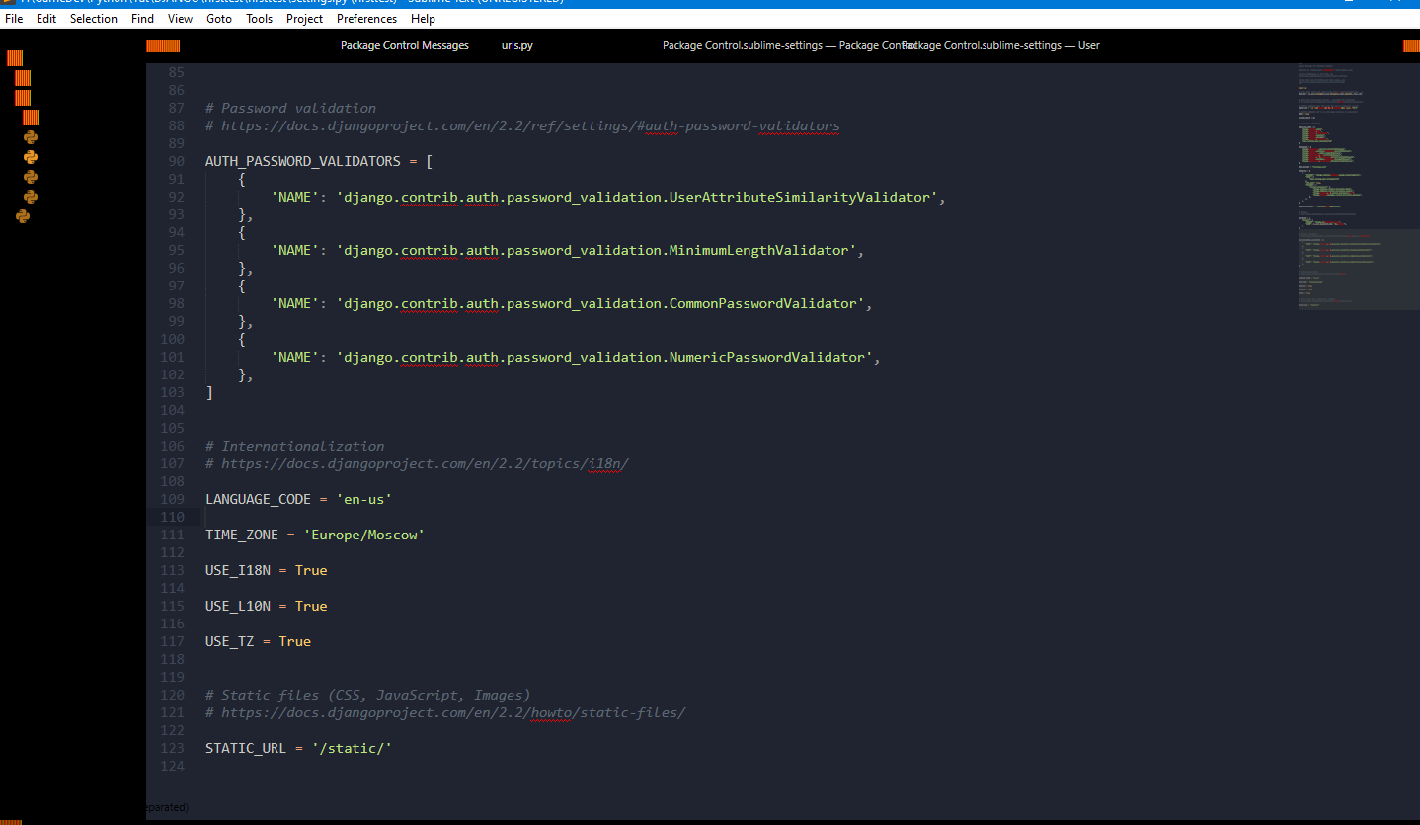This screenshot has height=825, width=1420.
Task: Open the Goto menu
Action: click(219, 18)
